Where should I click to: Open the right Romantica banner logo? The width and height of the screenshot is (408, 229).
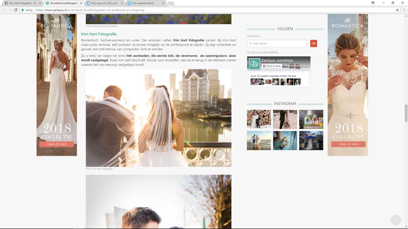(x=348, y=24)
